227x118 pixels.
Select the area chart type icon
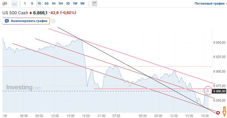coord(14,4)
